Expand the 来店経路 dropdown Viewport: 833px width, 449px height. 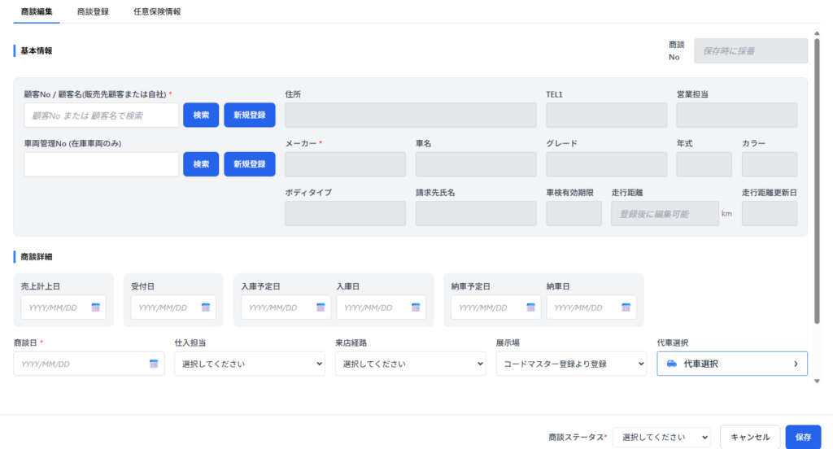pos(410,364)
